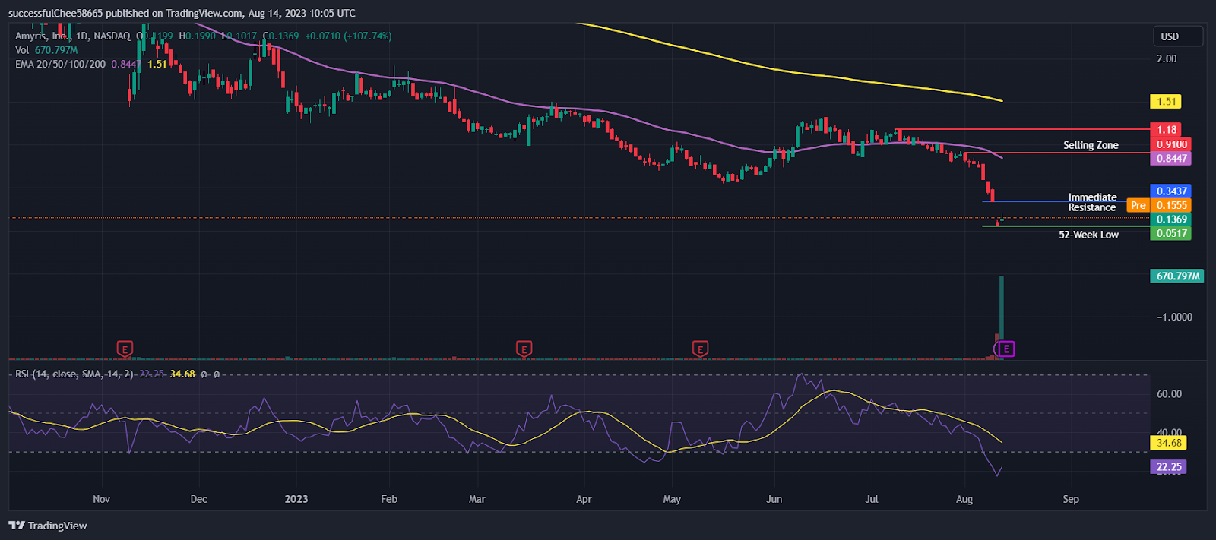Screen dimensions: 1216x540
Task: Click the 0.0517 52-week low label
Action: [1171, 234]
